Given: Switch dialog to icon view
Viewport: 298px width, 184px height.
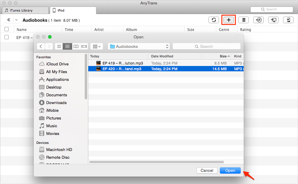Looking at the screenshot, I should [x=59, y=46].
